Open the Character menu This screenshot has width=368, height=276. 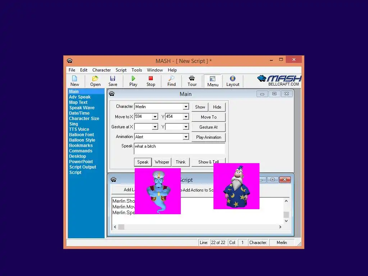coord(101,70)
